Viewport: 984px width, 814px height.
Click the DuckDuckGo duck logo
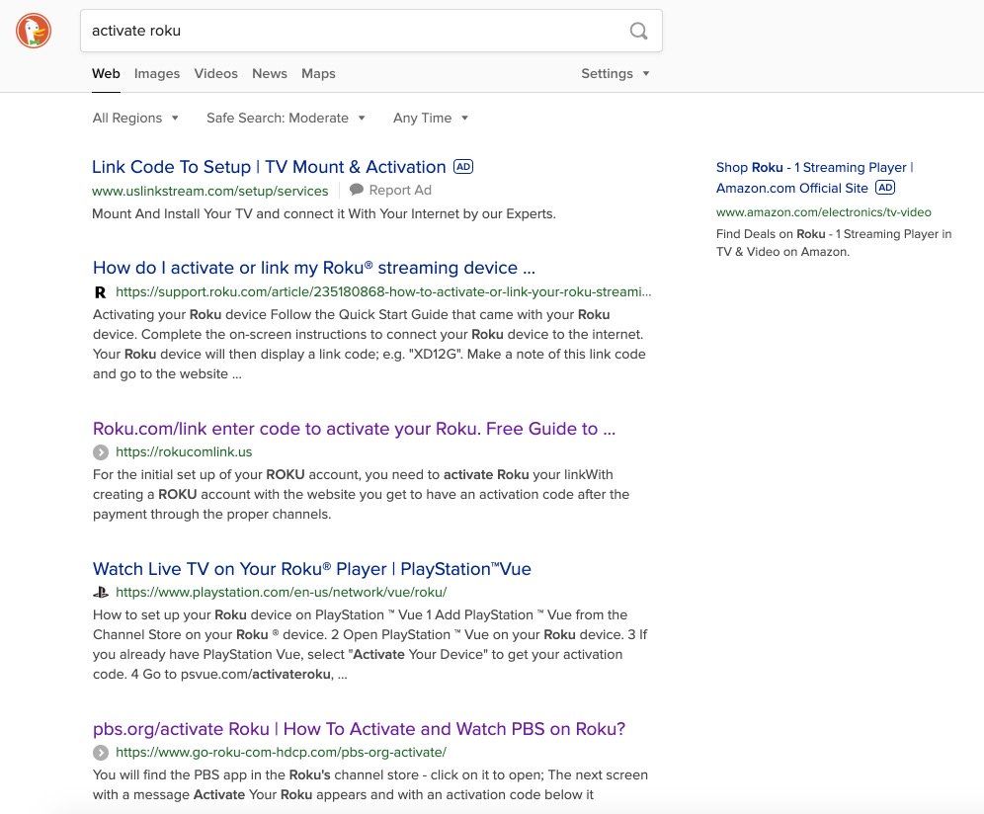34,31
